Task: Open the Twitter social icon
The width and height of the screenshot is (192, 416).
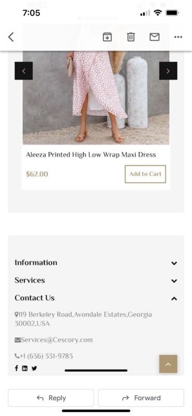Action: [34, 368]
